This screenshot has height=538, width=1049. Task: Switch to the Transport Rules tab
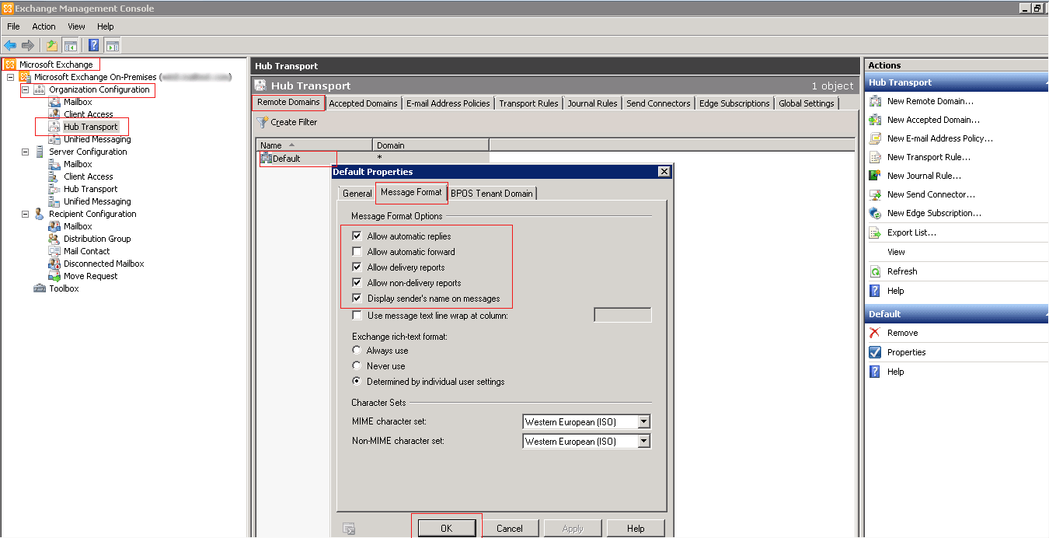[528, 103]
